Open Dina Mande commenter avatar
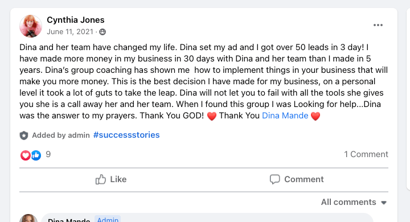The height and width of the screenshot is (222, 410). click(x=28, y=219)
